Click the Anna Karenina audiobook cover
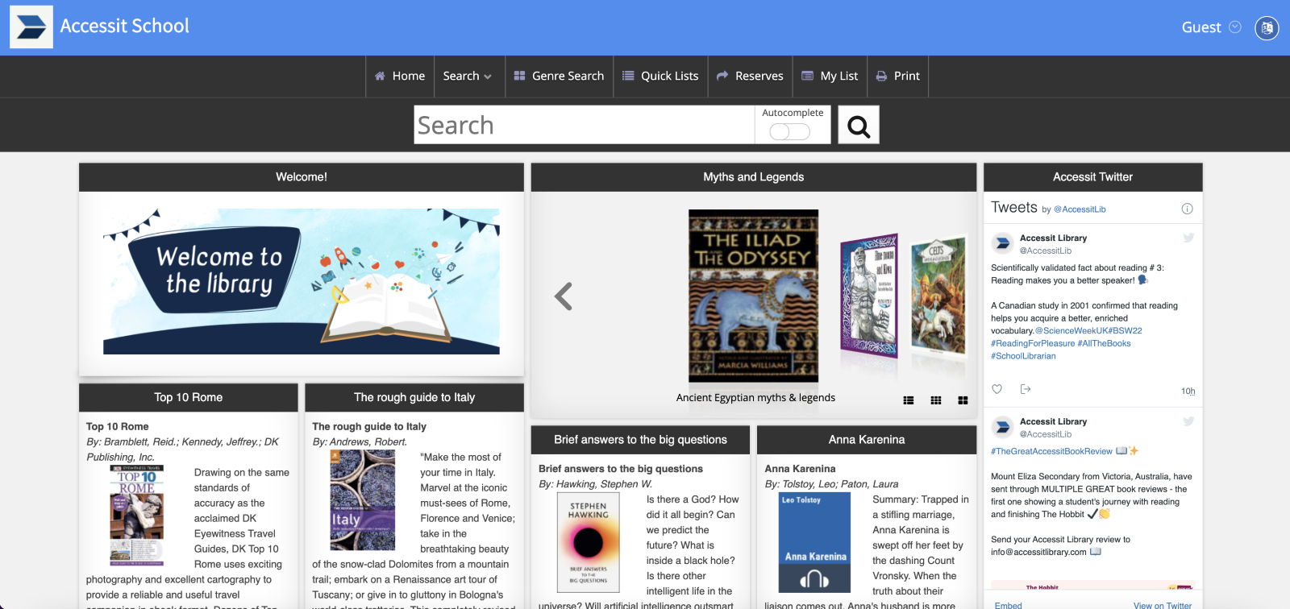Image resolution: width=1290 pixels, height=609 pixels. (x=815, y=543)
